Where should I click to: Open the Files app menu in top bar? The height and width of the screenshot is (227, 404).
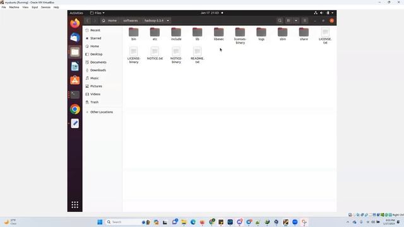97,13
